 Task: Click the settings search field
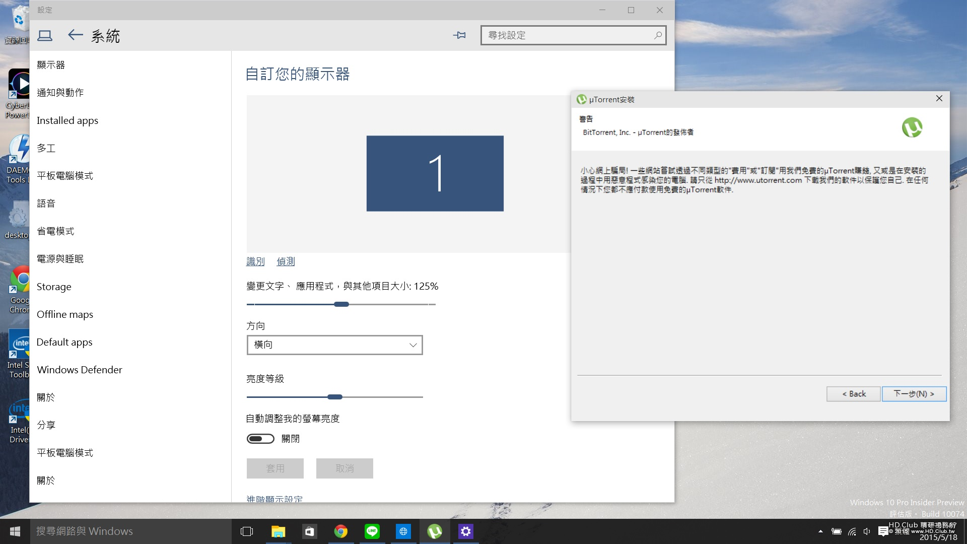click(x=568, y=35)
